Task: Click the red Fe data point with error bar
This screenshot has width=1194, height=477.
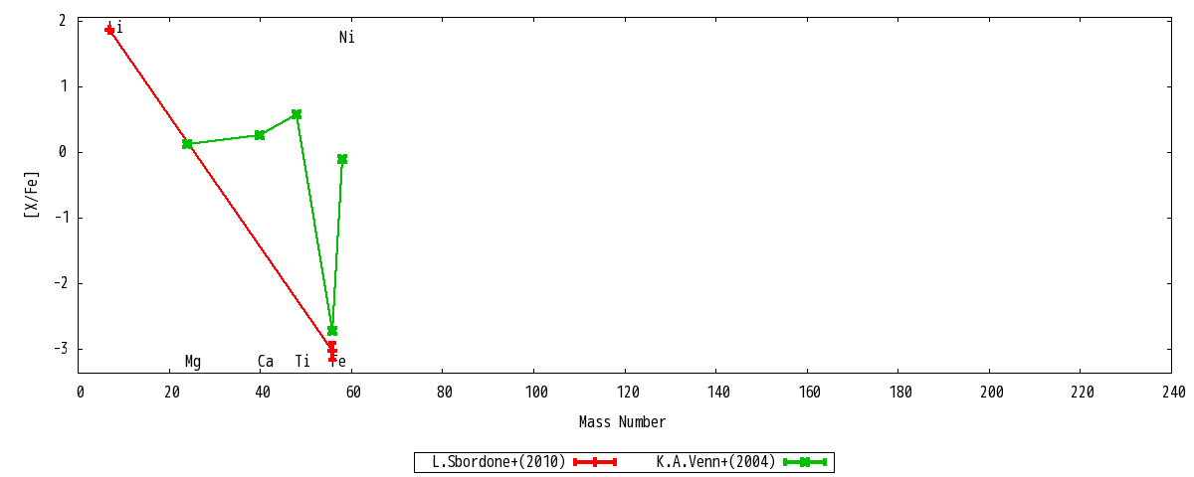Action: coord(332,350)
